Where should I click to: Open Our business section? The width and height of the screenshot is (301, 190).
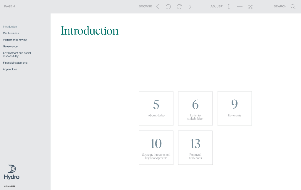11,33
